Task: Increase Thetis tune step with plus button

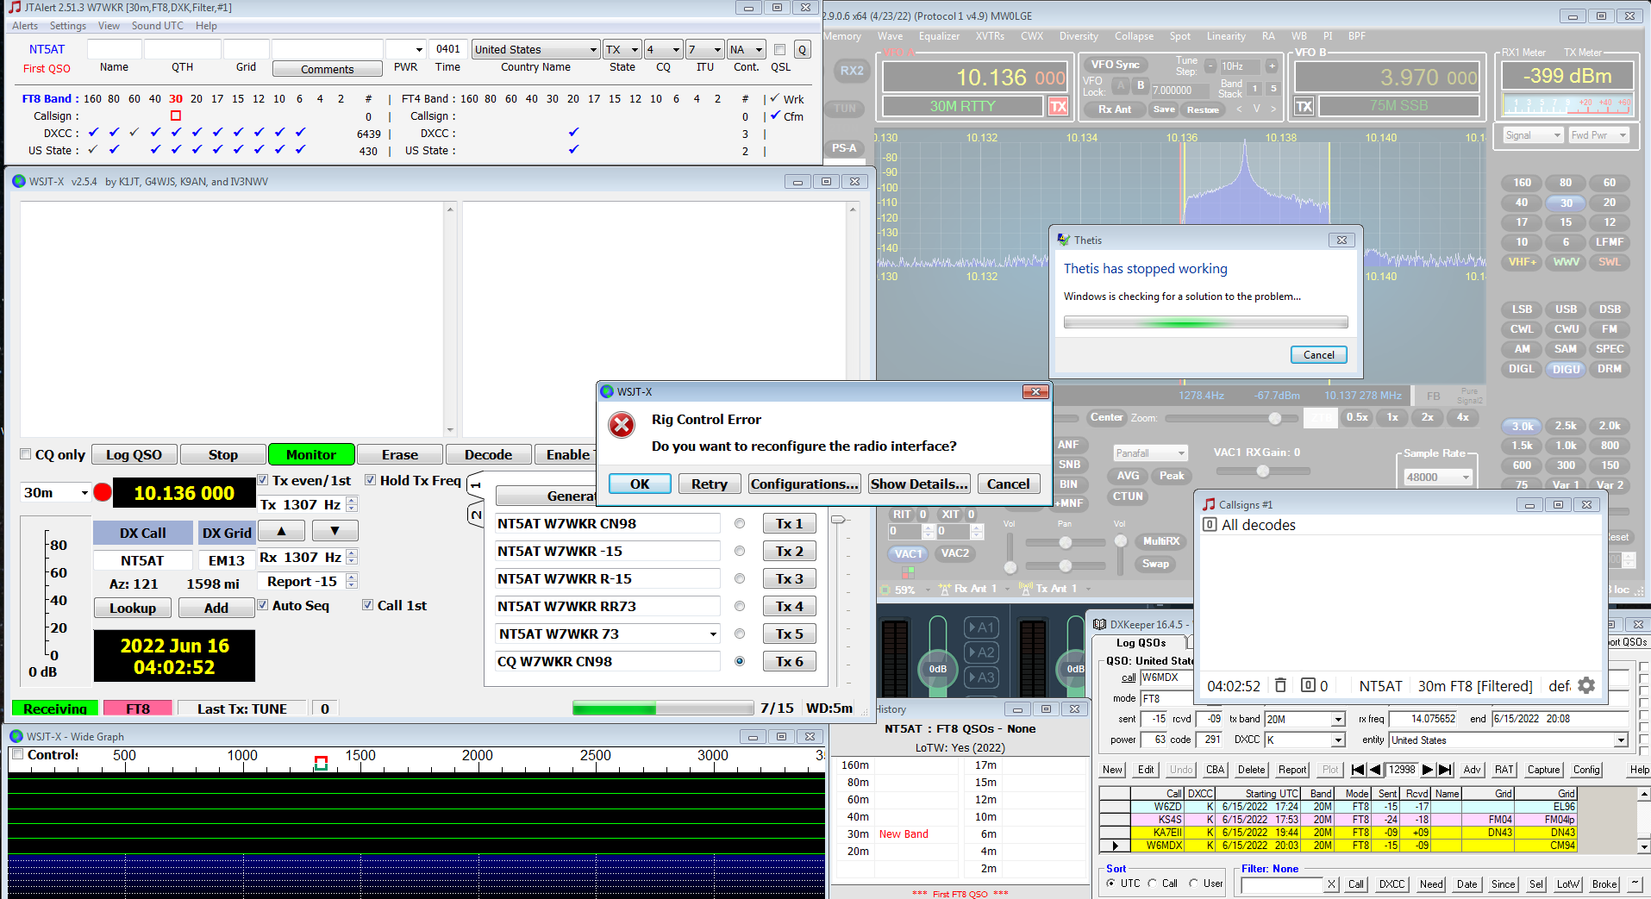Action: (x=1272, y=66)
